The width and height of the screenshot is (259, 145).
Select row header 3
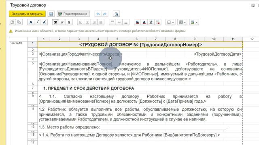click(33, 54)
